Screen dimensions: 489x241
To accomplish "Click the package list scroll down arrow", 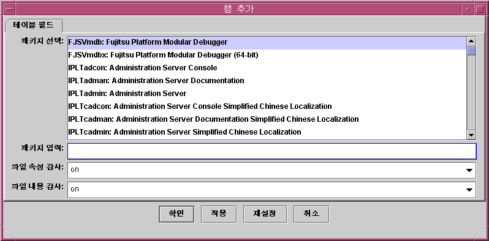I will pos(471,135).
